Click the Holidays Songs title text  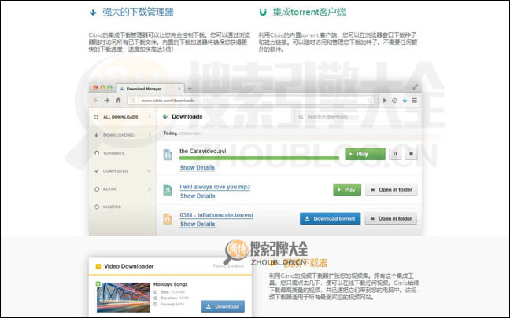tap(171, 284)
